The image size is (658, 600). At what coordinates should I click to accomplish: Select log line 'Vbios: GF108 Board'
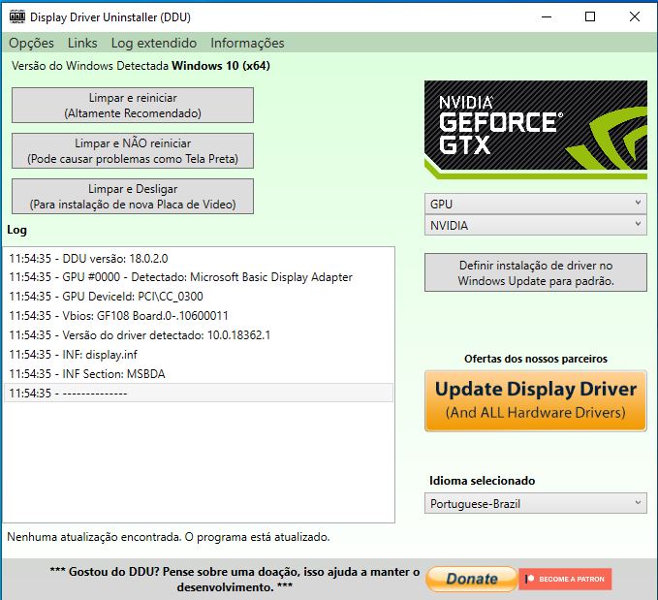pyautogui.click(x=199, y=316)
